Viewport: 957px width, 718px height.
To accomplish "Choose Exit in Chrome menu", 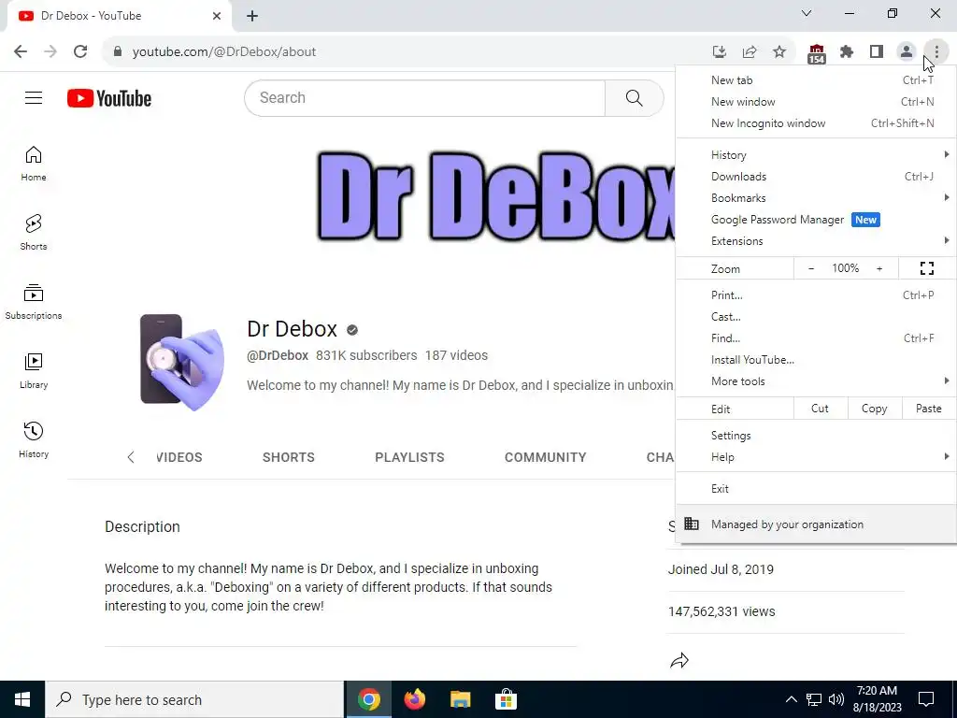I will tap(816, 488).
